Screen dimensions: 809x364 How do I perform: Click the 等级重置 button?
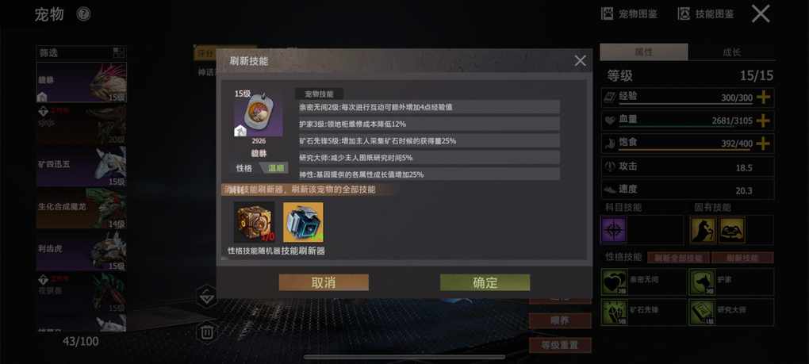pyautogui.click(x=560, y=345)
